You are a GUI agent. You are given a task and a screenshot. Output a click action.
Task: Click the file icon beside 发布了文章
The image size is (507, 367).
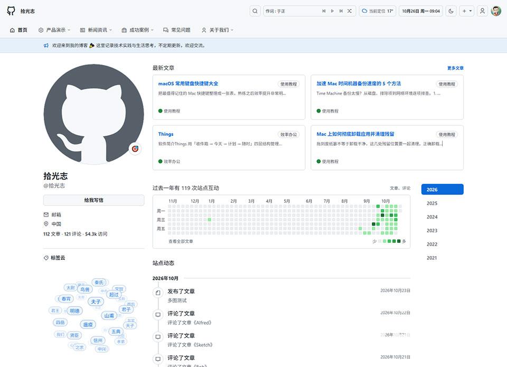[158, 293]
